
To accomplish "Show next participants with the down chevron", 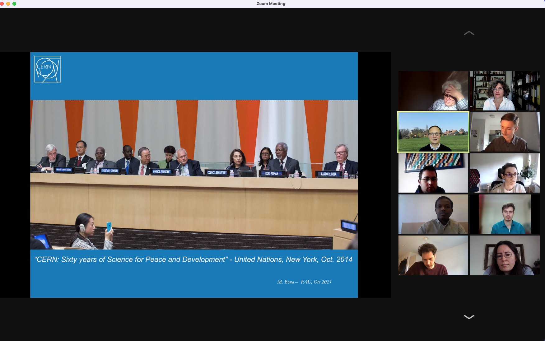I will coord(469,317).
